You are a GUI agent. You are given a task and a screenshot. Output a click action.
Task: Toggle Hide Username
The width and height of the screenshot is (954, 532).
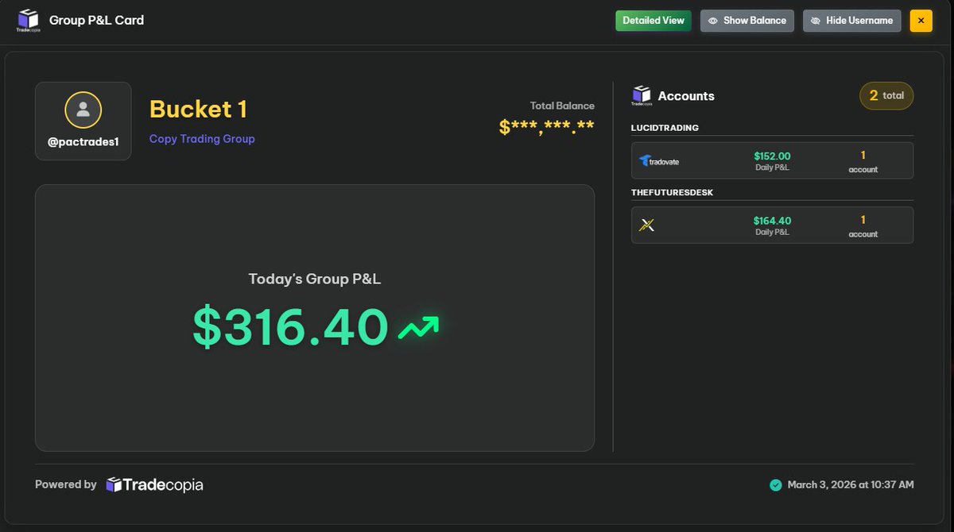tap(851, 21)
